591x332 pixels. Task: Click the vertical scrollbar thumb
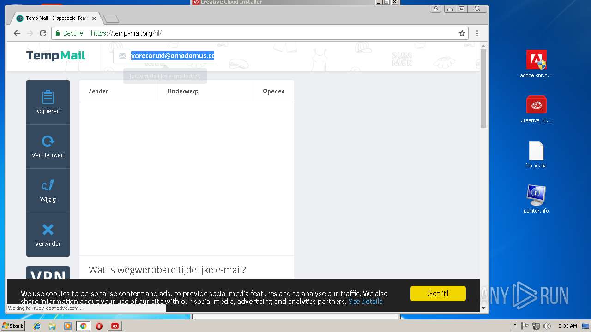pyautogui.click(x=483, y=89)
